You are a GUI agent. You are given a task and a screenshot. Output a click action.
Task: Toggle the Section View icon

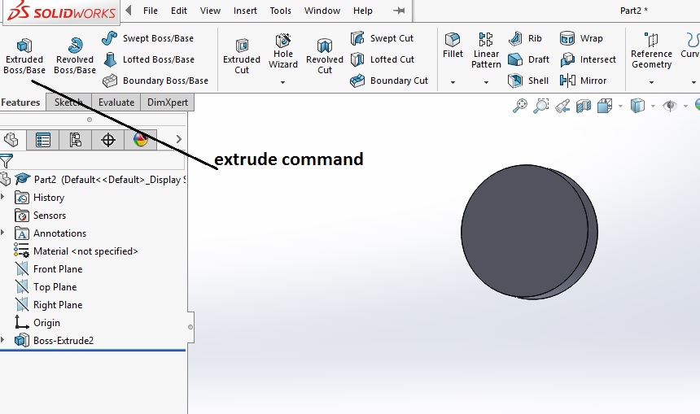[584, 106]
